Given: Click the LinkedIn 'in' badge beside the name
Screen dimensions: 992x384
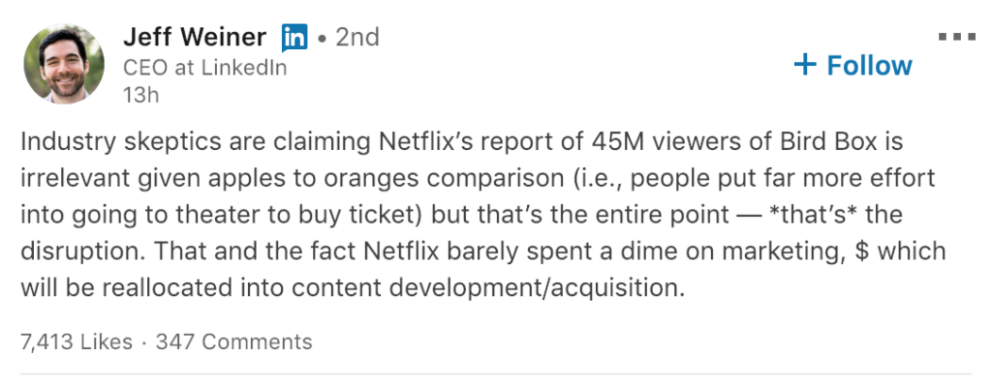Looking at the screenshot, I should 294,38.
